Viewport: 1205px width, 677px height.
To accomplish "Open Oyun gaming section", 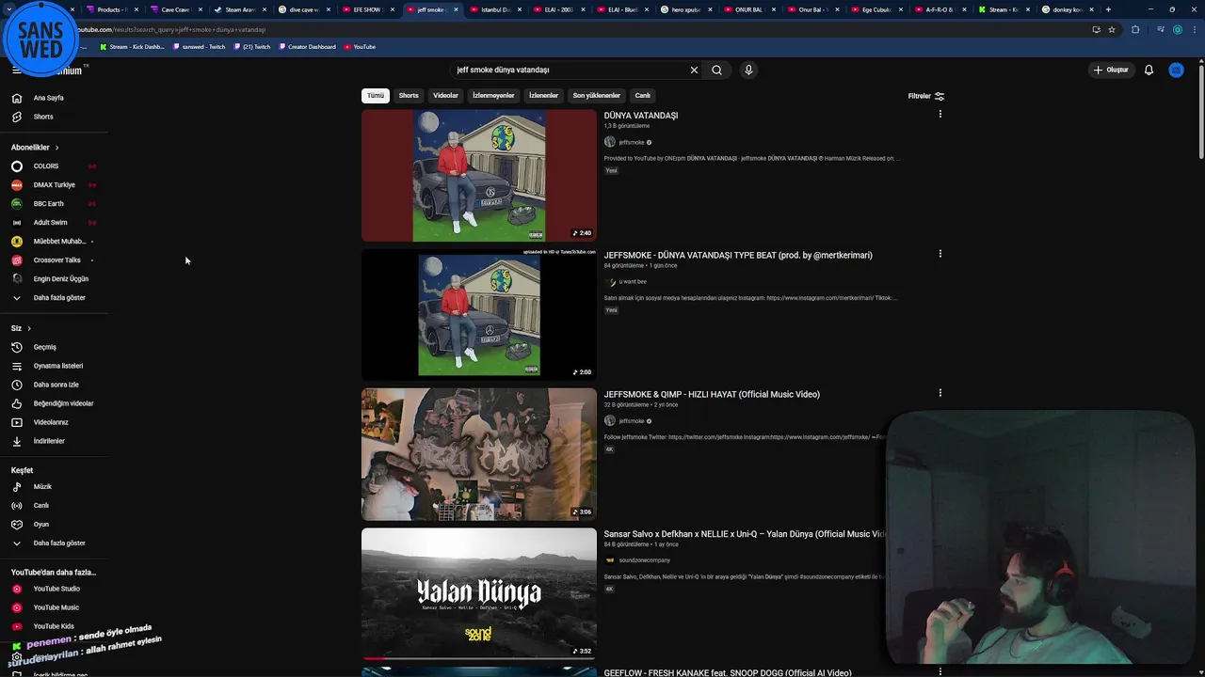I will (x=41, y=525).
